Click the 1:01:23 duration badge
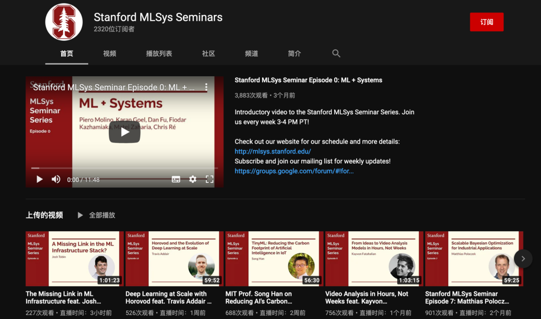This screenshot has width=541, height=319. tap(109, 280)
